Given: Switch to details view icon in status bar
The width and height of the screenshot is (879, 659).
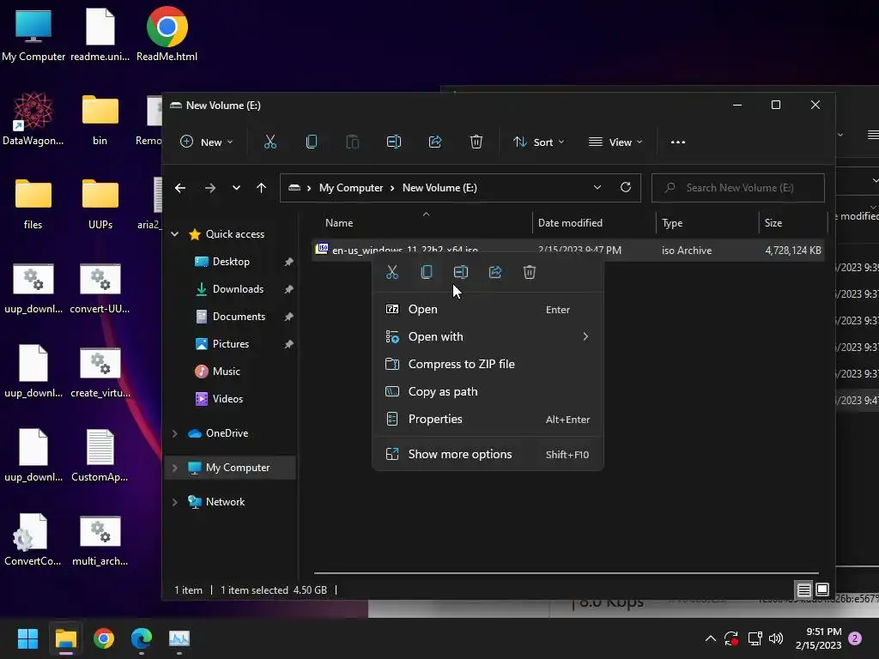Looking at the screenshot, I should pyautogui.click(x=803, y=589).
